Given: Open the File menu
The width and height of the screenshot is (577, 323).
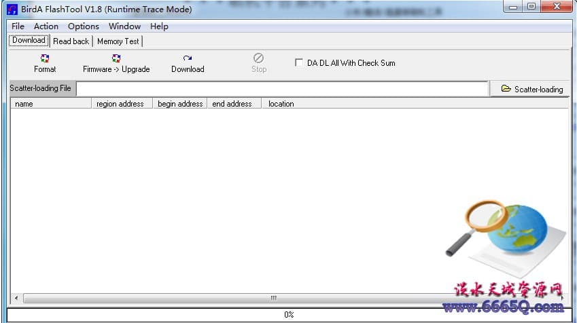Looking at the screenshot, I should click(18, 26).
